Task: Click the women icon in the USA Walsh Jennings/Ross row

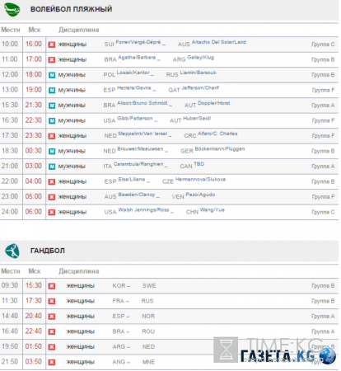Action: coord(52,212)
